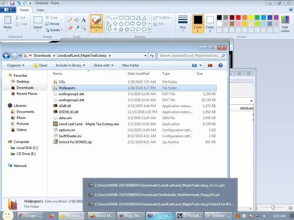The image size is (294, 220).
Task: Expand the Select dropdown arrow
Action: (x=38, y=31)
